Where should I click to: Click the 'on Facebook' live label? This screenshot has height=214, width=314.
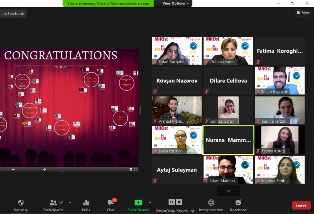pos(13,14)
